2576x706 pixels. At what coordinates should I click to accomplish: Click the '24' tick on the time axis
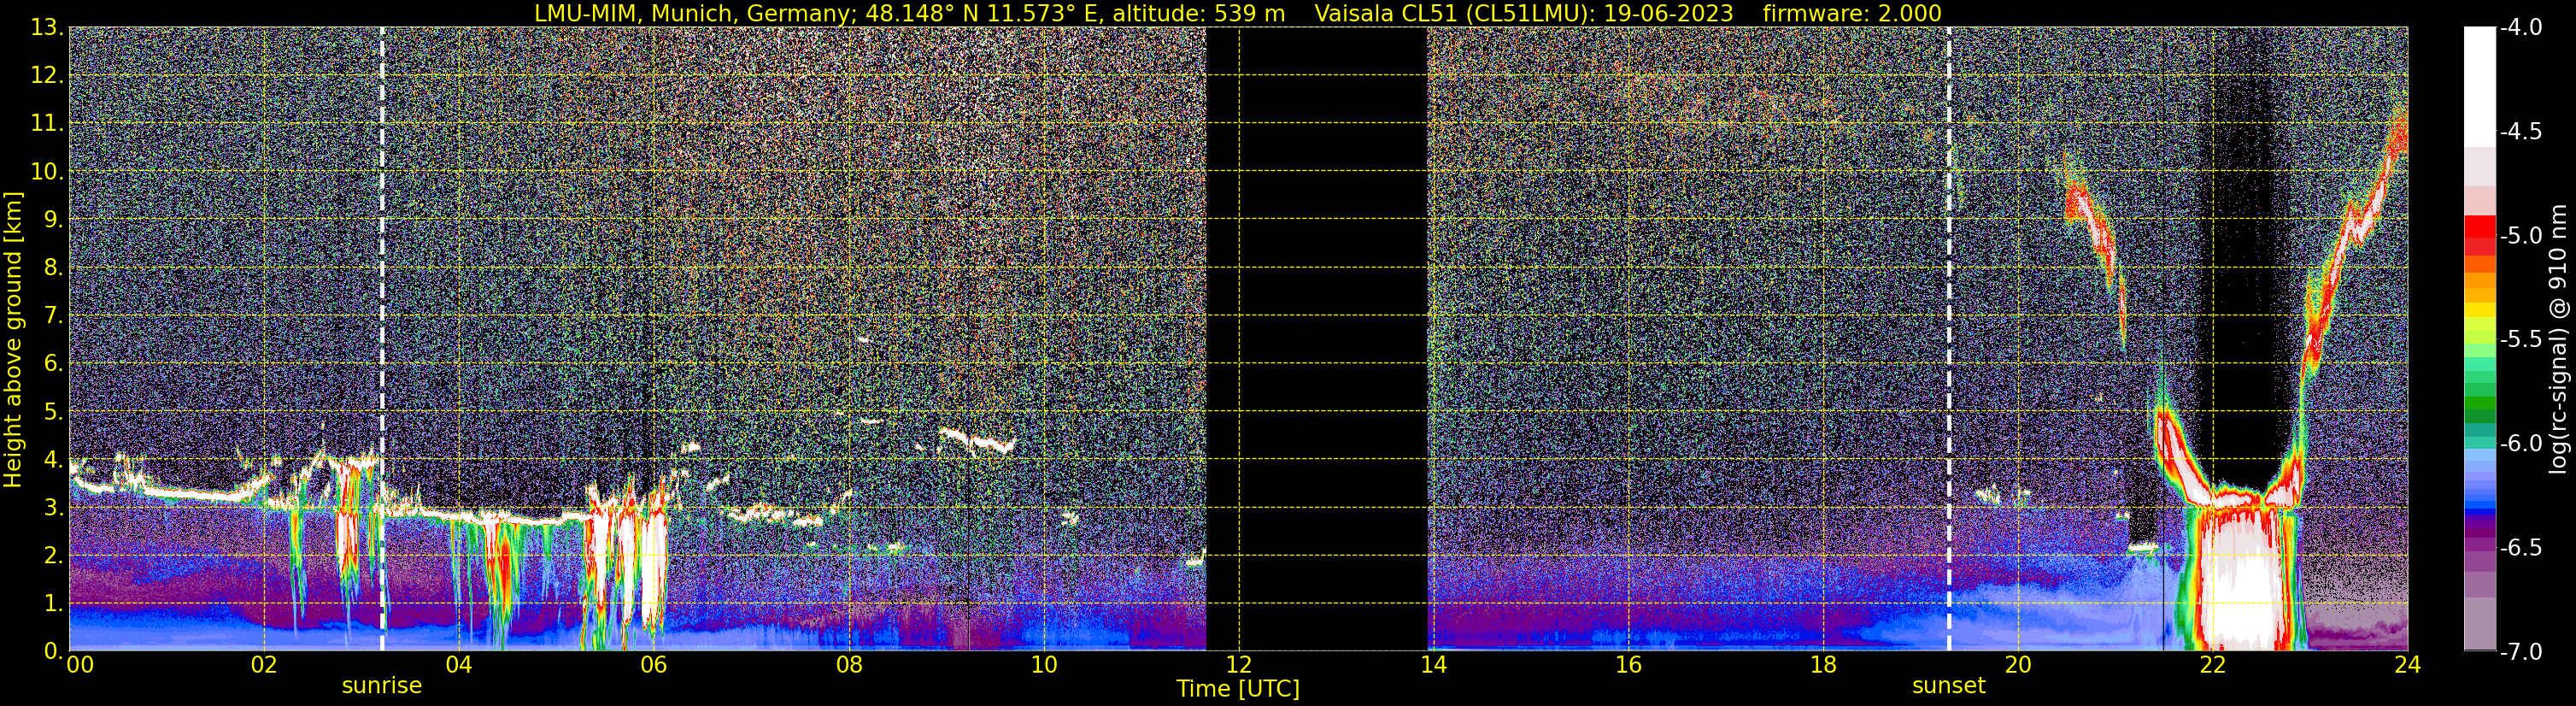tap(2407, 665)
